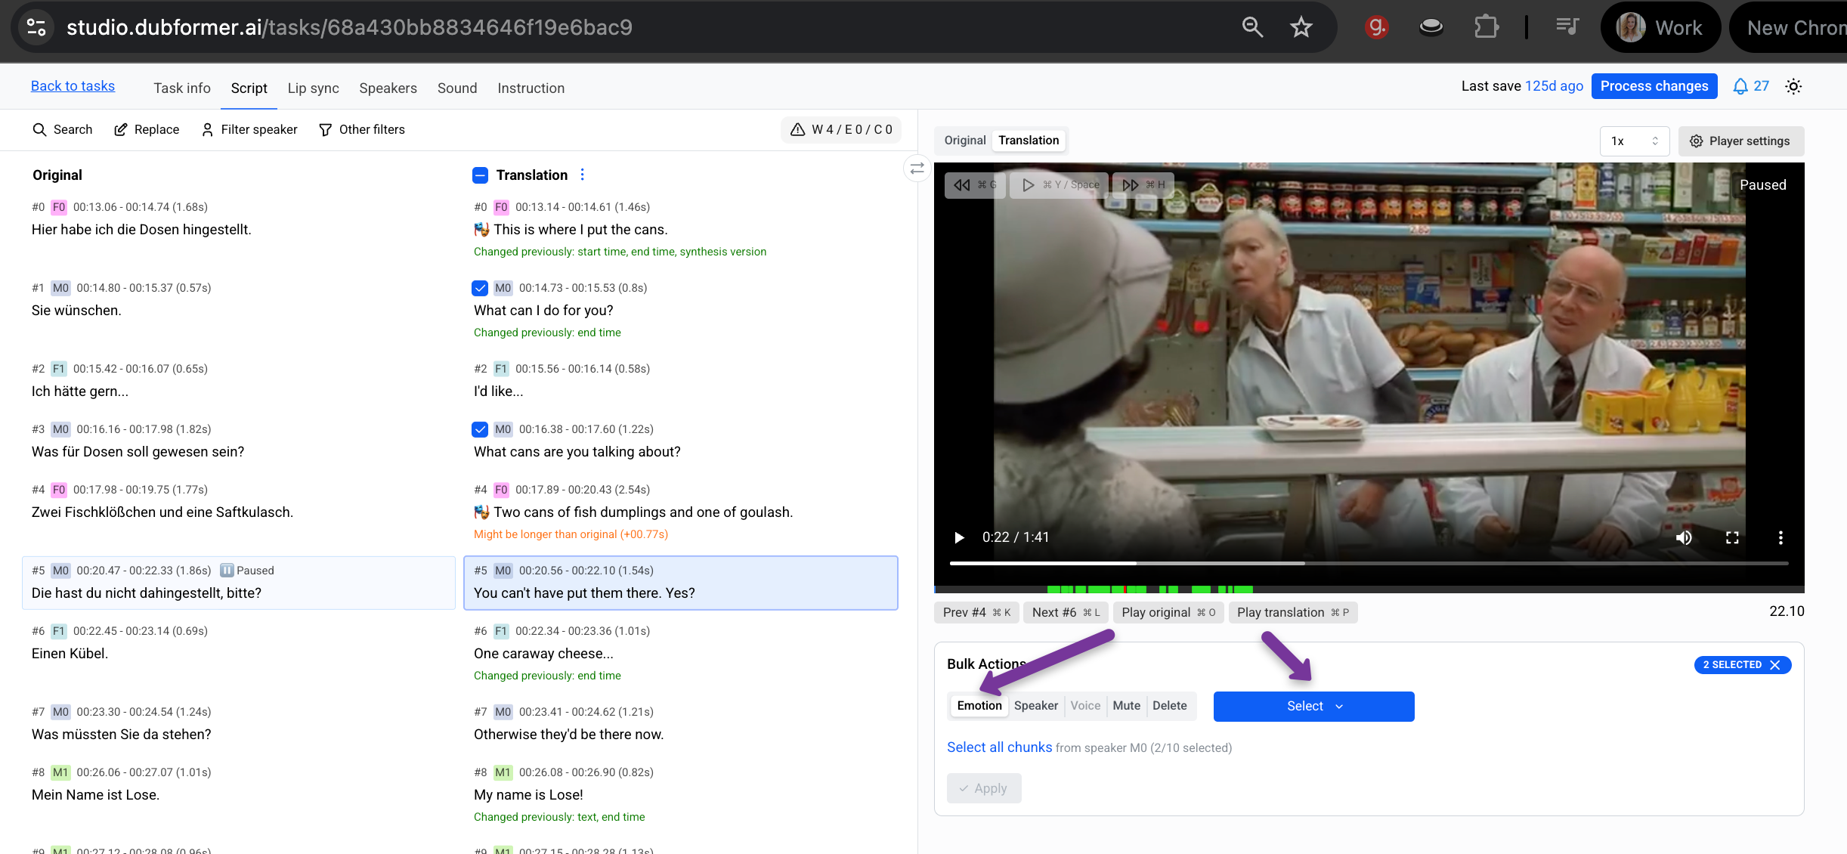Image resolution: width=1847 pixels, height=854 pixels.
Task: Click the site info icon in address bar
Action: pyautogui.click(x=36, y=27)
